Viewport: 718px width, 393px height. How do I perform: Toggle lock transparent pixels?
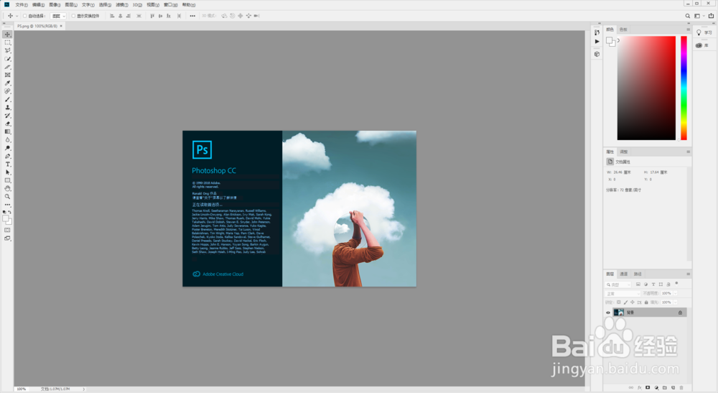click(x=619, y=302)
